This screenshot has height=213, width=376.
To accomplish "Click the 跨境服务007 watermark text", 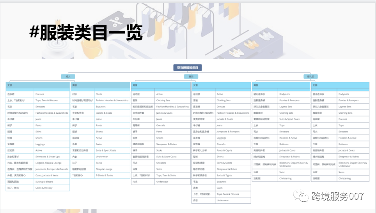I will (x=338, y=196).
